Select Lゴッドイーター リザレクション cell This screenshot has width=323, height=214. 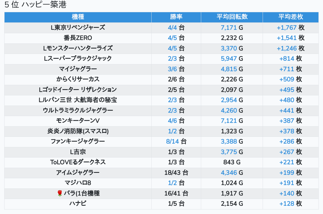tap(78, 90)
